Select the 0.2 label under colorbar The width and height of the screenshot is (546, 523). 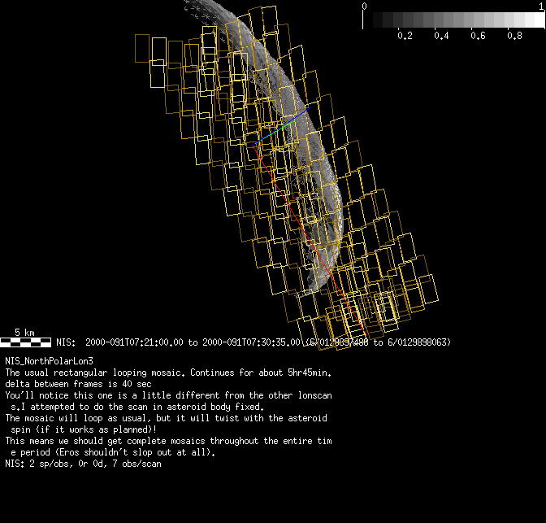pyautogui.click(x=404, y=36)
